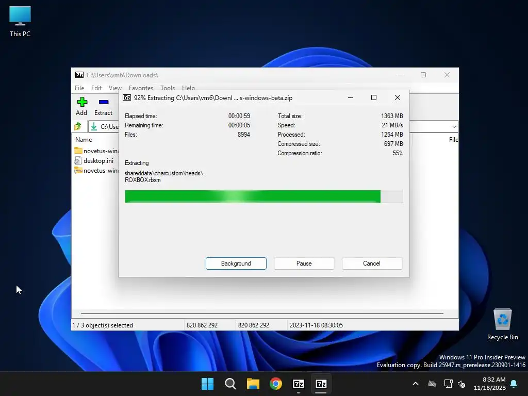Switch to the first 7-Zip taskbar icon
The image size is (528, 396).
point(299,384)
